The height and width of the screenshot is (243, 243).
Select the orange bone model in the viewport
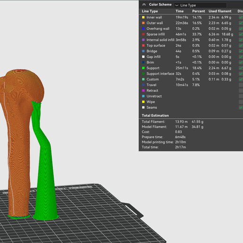(19, 141)
